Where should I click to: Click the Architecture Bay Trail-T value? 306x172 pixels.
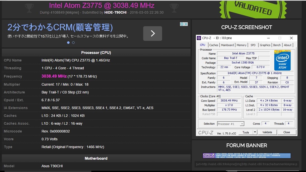(x=65, y=92)
